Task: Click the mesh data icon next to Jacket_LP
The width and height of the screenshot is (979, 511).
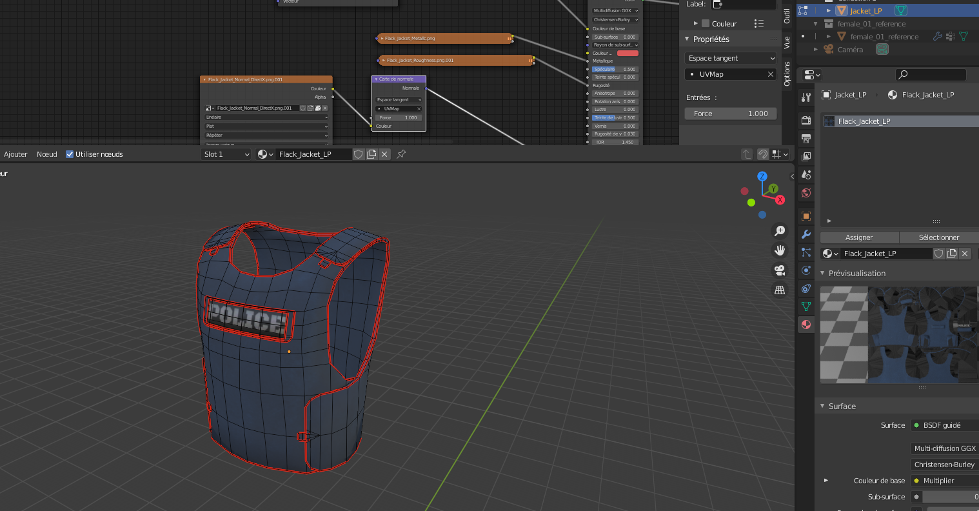Action: (x=901, y=10)
